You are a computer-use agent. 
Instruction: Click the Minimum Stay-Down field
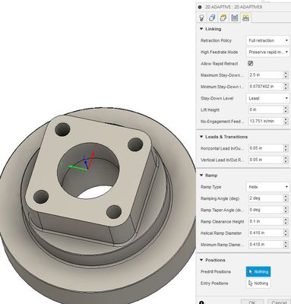(265, 87)
